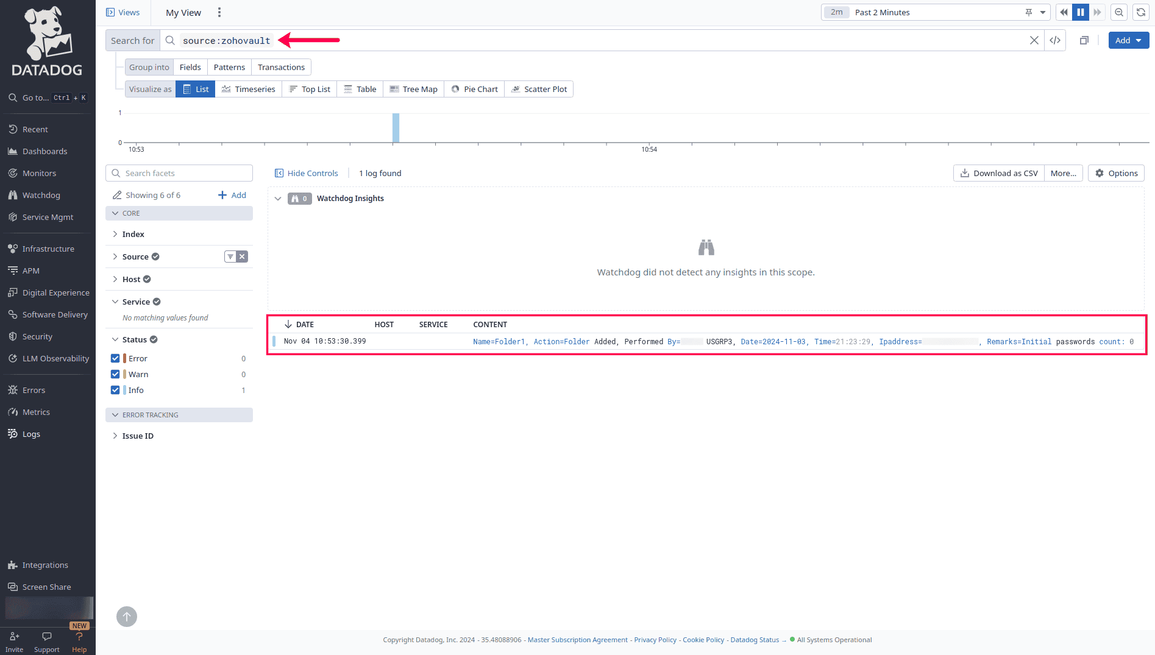The height and width of the screenshot is (655, 1155).
Task: Open LLM Observability
Action: pos(55,358)
